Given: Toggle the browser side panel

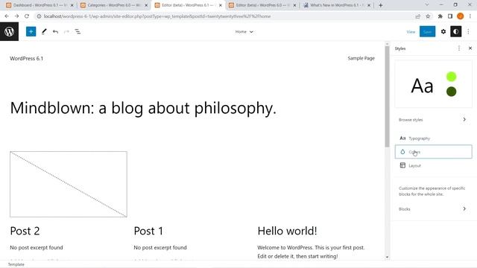Looking at the screenshot, I should 450,16.
